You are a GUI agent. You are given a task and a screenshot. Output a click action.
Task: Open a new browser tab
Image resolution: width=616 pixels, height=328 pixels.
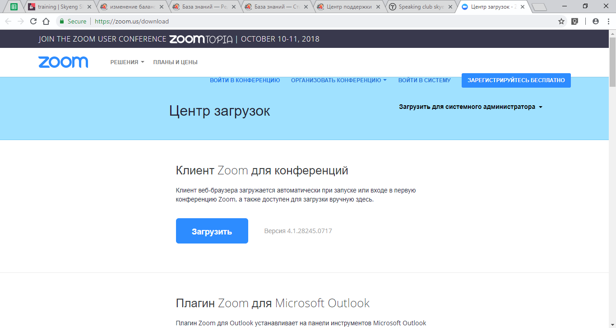tap(539, 7)
